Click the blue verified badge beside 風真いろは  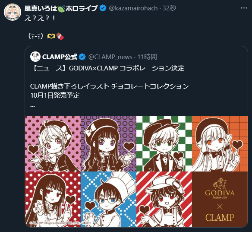(x=103, y=8)
